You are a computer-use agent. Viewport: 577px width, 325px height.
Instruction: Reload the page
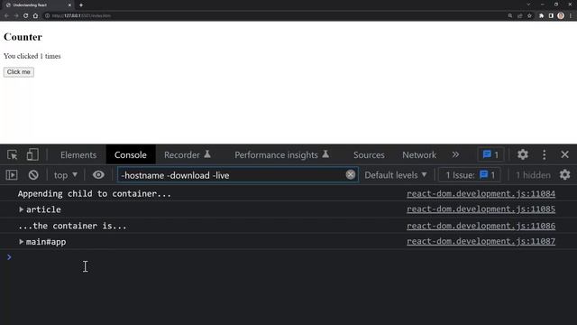(x=26, y=16)
